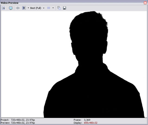Click the Video Preview title bar

tap(72, 3)
